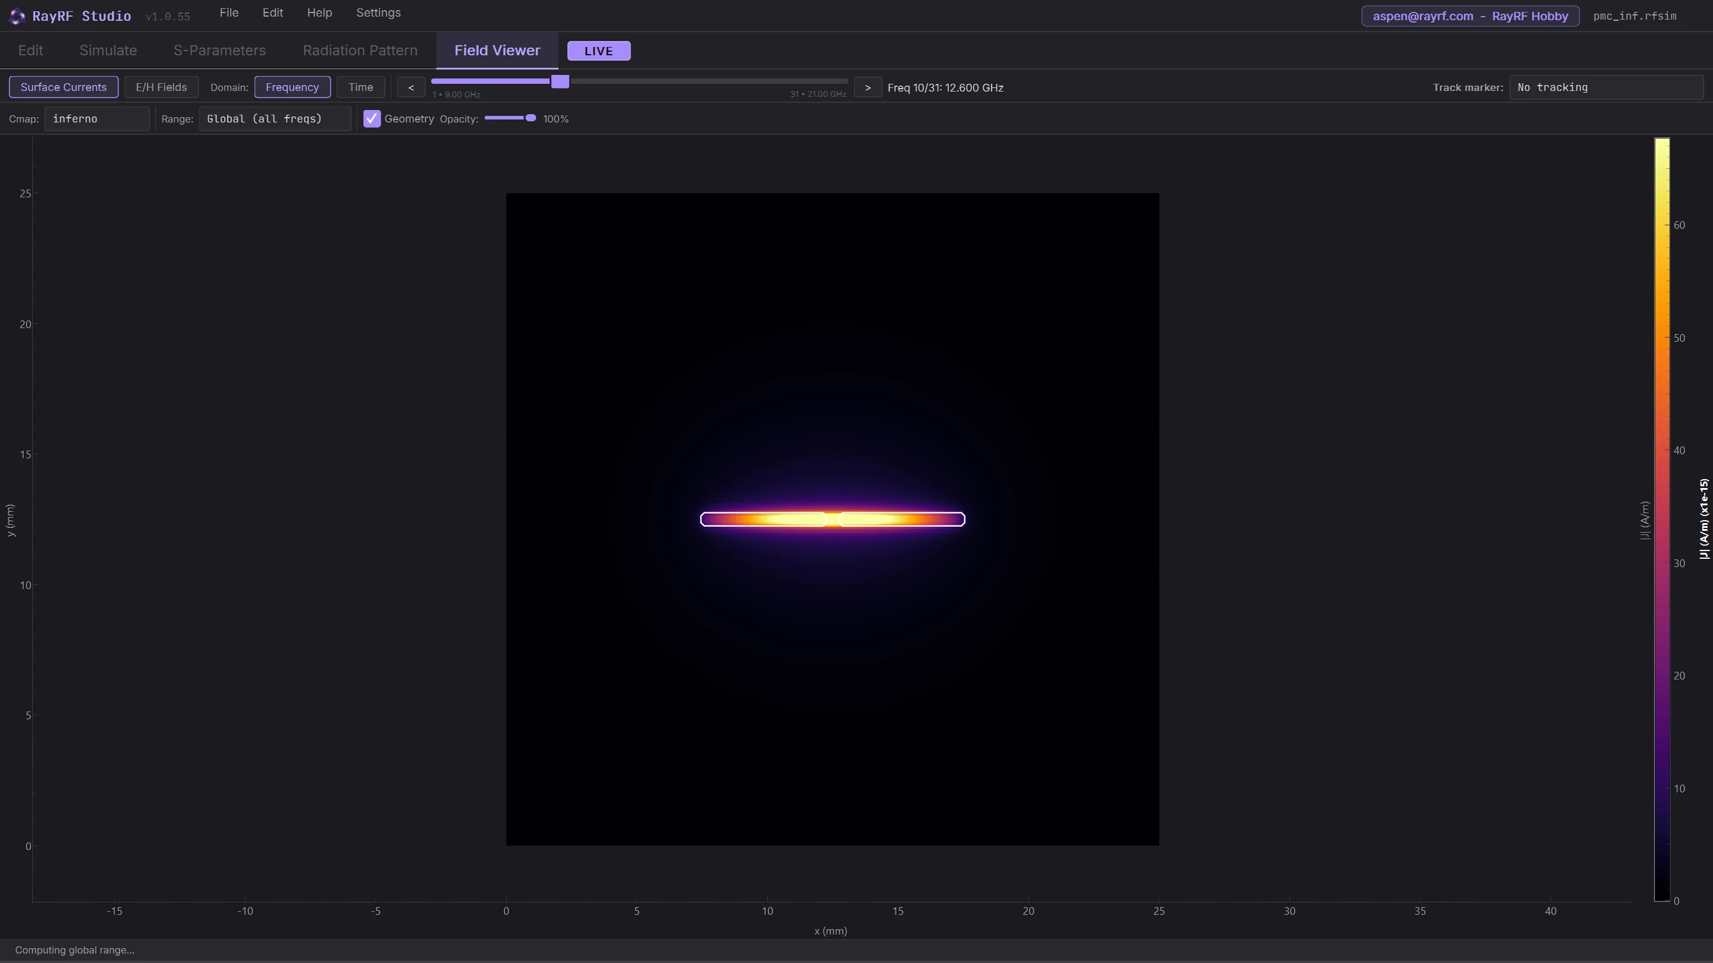Switch to the Radiation Pattern tab

pos(360,51)
